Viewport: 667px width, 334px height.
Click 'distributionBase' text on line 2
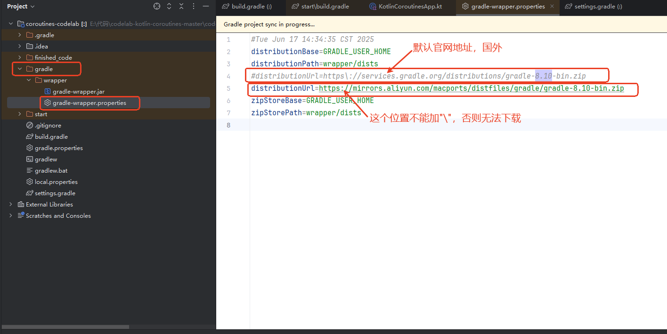(x=285, y=51)
